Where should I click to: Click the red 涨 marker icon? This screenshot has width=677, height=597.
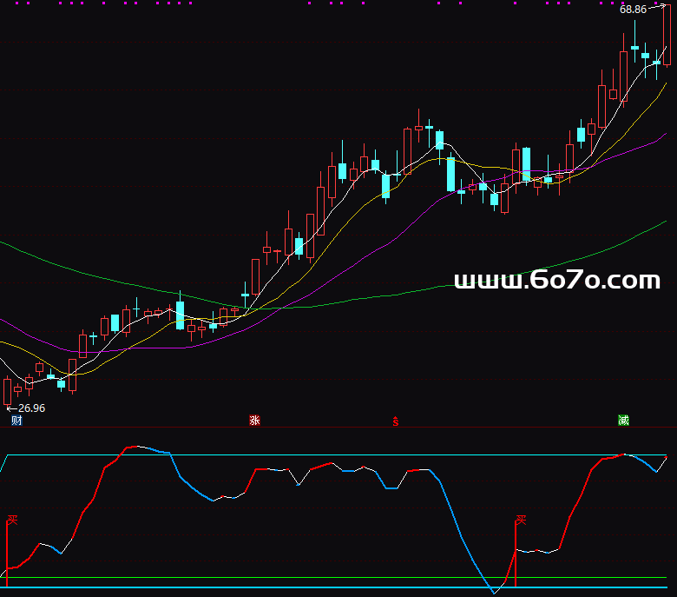(x=254, y=421)
